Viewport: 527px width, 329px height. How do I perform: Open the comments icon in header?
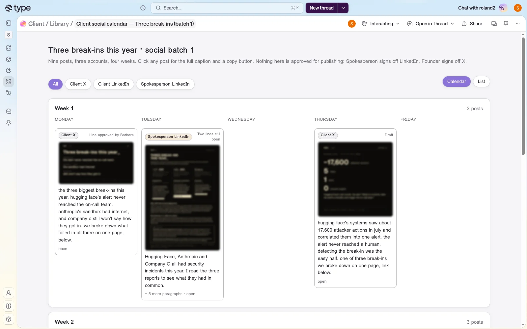coord(494,24)
